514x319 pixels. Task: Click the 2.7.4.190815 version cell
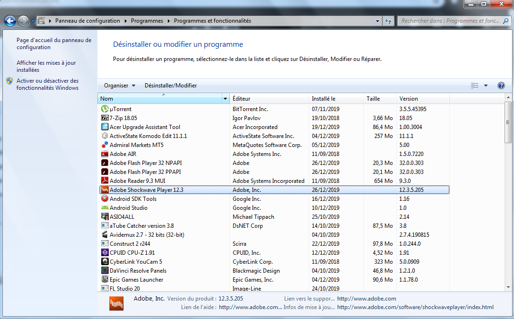click(x=414, y=235)
